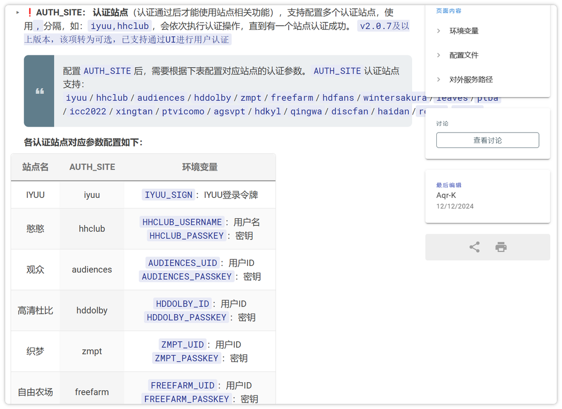Click the quotation mark icon in the blockquote
This screenshot has width=562, height=409.
(40, 91)
